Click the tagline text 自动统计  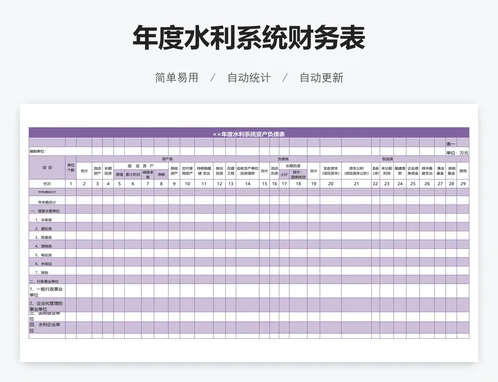pos(249,78)
